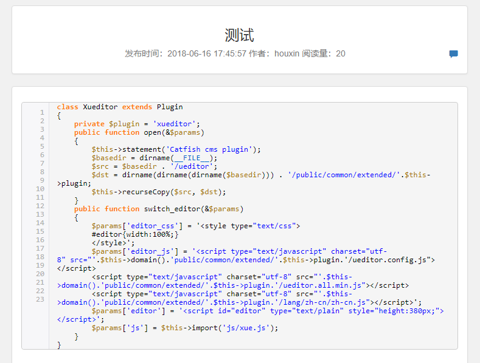The height and width of the screenshot is (363, 480).
Task: Click 'public function open(&$params)' line
Action: coord(139,132)
